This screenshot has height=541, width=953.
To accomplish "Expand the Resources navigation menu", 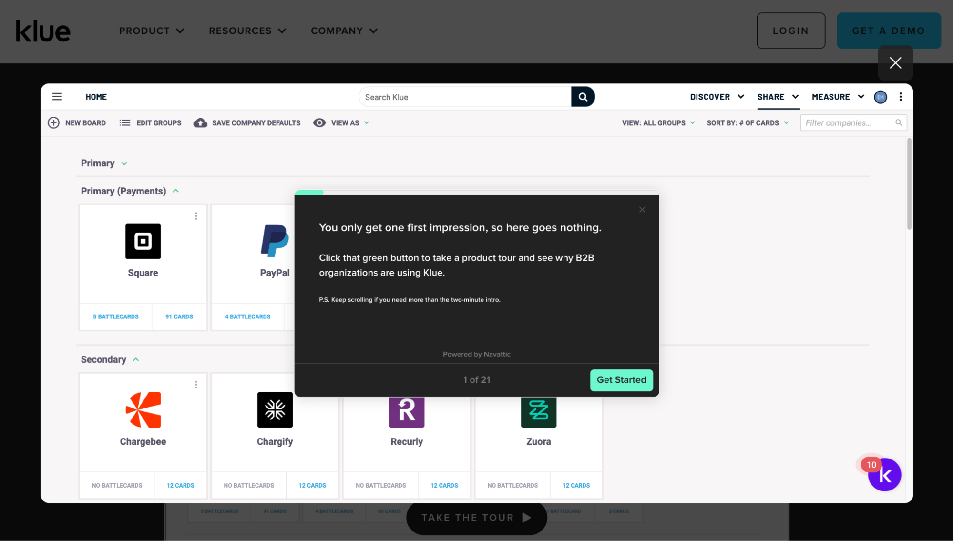I will 247,31.
